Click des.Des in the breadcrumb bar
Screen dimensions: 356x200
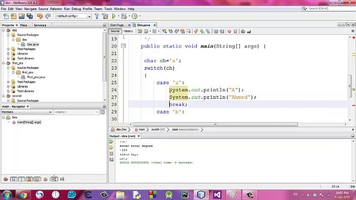tap(121, 129)
